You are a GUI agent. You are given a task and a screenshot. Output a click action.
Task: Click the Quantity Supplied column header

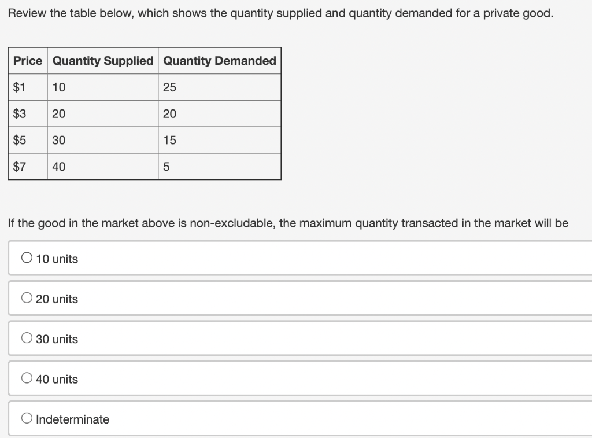(102, 61)
